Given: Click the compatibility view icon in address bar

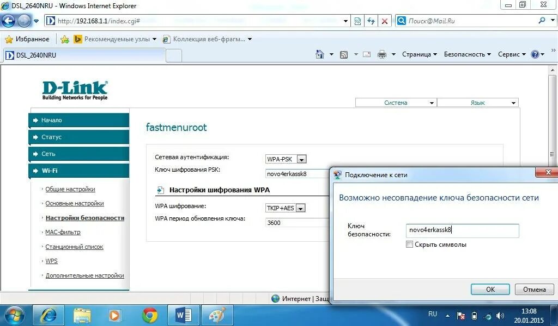Looking at the screenshot, I should (x=357, y=21).
